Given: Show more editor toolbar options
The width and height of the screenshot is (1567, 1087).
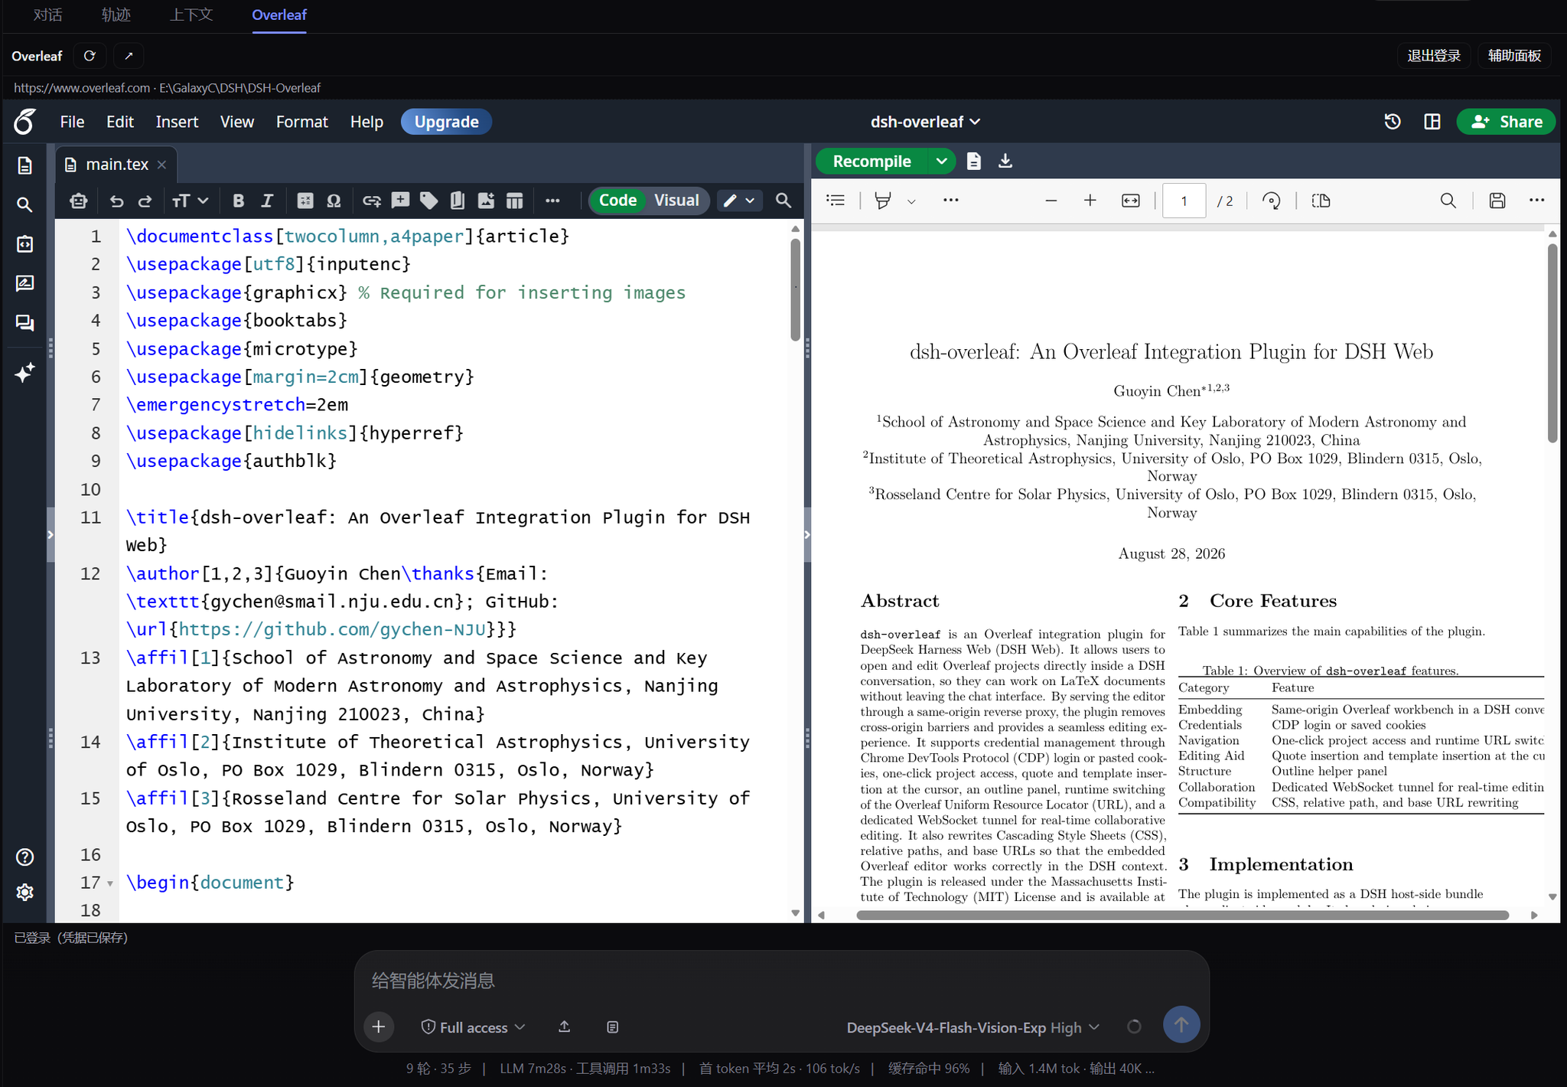Looking at the screenshot, I should click(552, 201).
